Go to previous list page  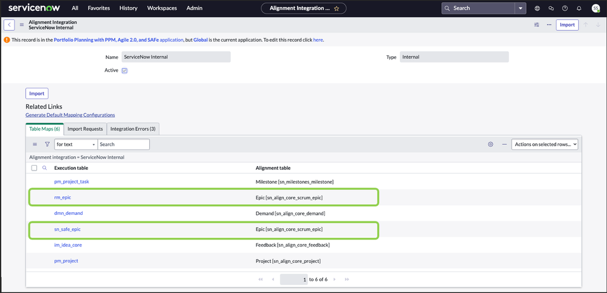pyautogui.click(x=273, y=279)
